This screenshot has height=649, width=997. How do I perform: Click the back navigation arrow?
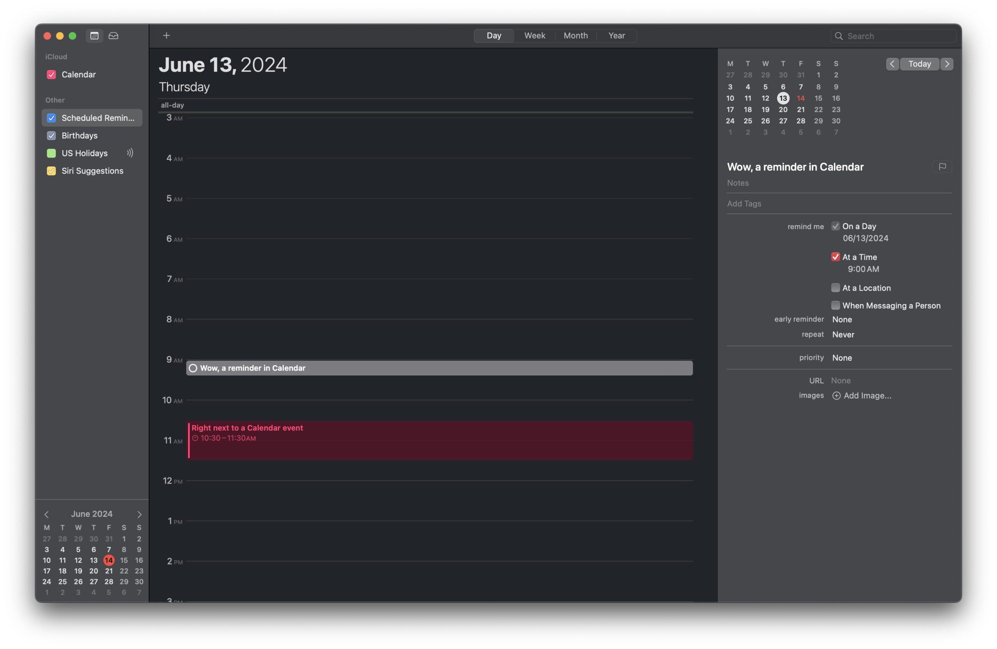pos(891,64)
